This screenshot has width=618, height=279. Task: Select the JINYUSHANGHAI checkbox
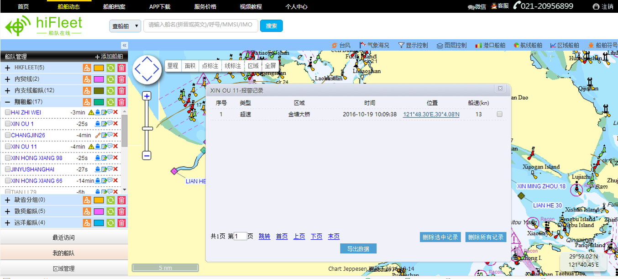point(7,169)
